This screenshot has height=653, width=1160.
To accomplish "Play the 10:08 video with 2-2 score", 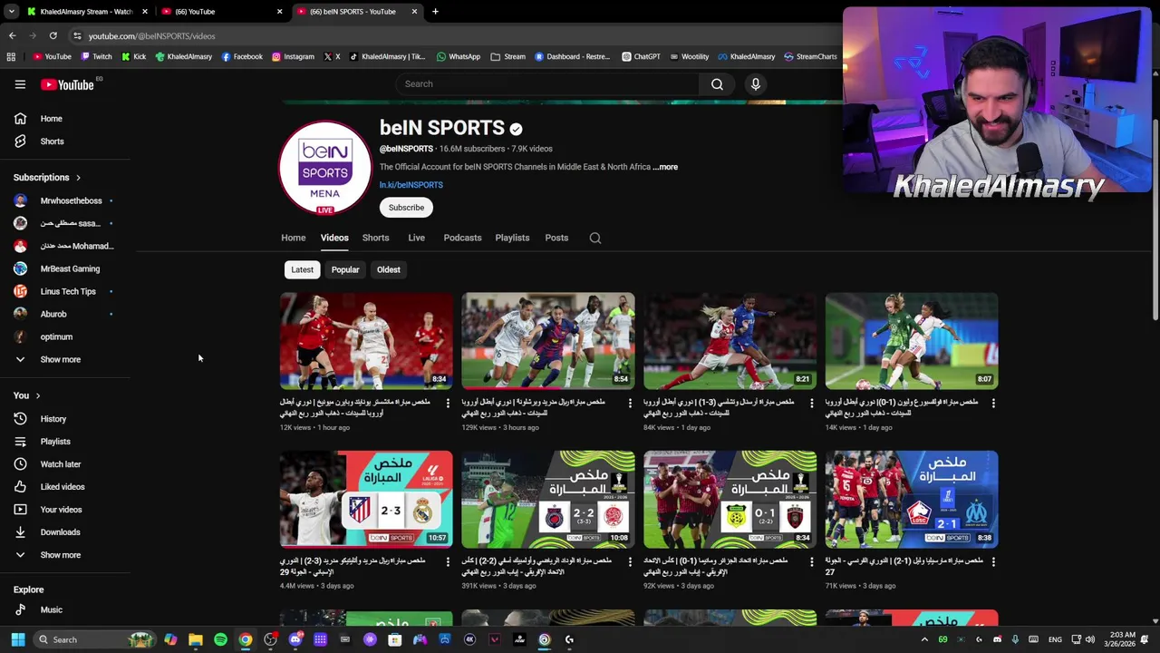I will pyautogui.click(x=548, y=499).
